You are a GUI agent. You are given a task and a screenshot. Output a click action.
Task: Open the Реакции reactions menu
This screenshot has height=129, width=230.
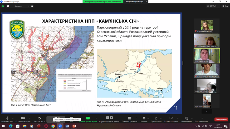point(144,118)
